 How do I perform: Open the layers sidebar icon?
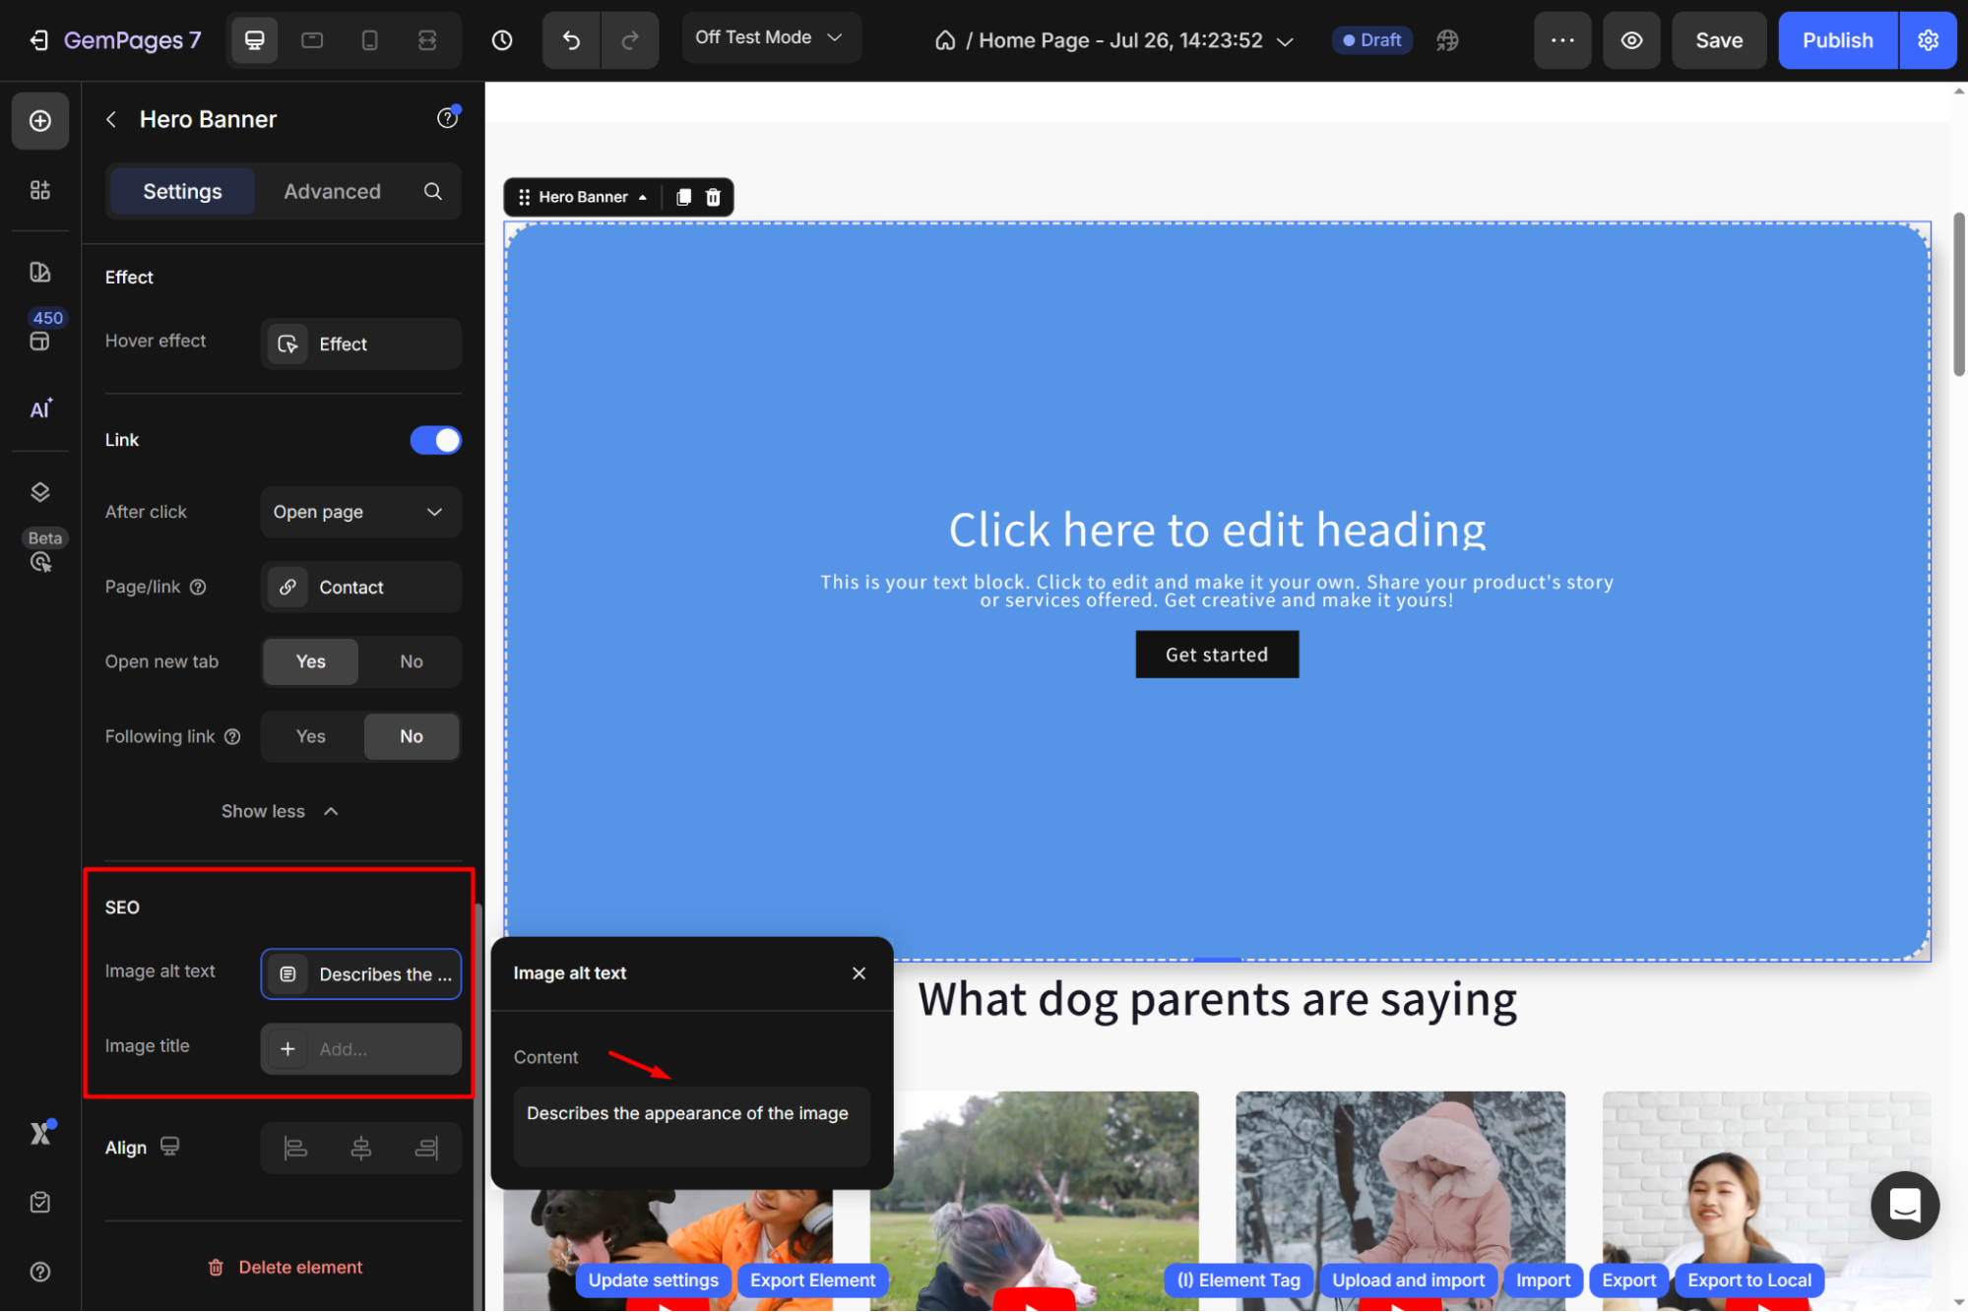click(x=40, y=492)
